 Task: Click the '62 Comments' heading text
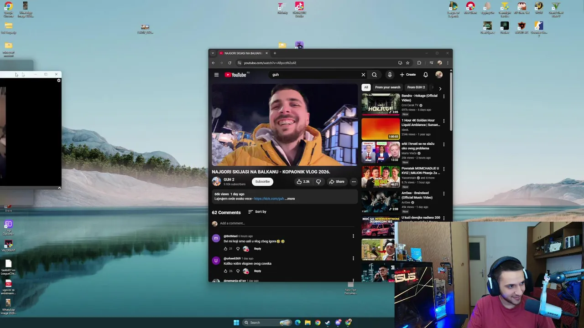click(226, 212)
